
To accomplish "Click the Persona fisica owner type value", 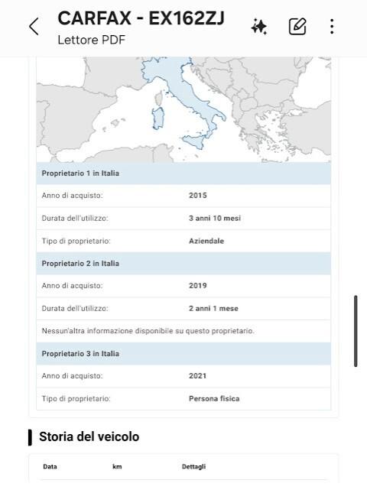I will pos(214,399).
